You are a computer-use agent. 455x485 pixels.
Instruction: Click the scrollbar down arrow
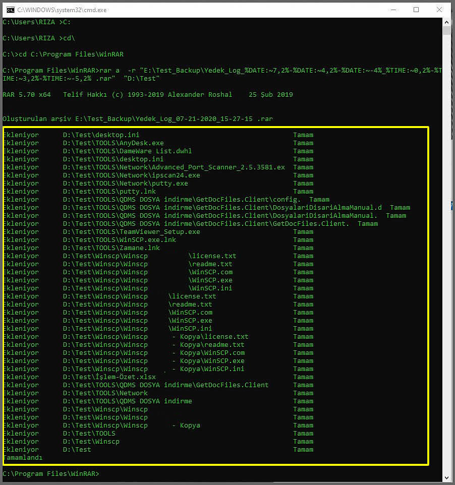(446, 477)
